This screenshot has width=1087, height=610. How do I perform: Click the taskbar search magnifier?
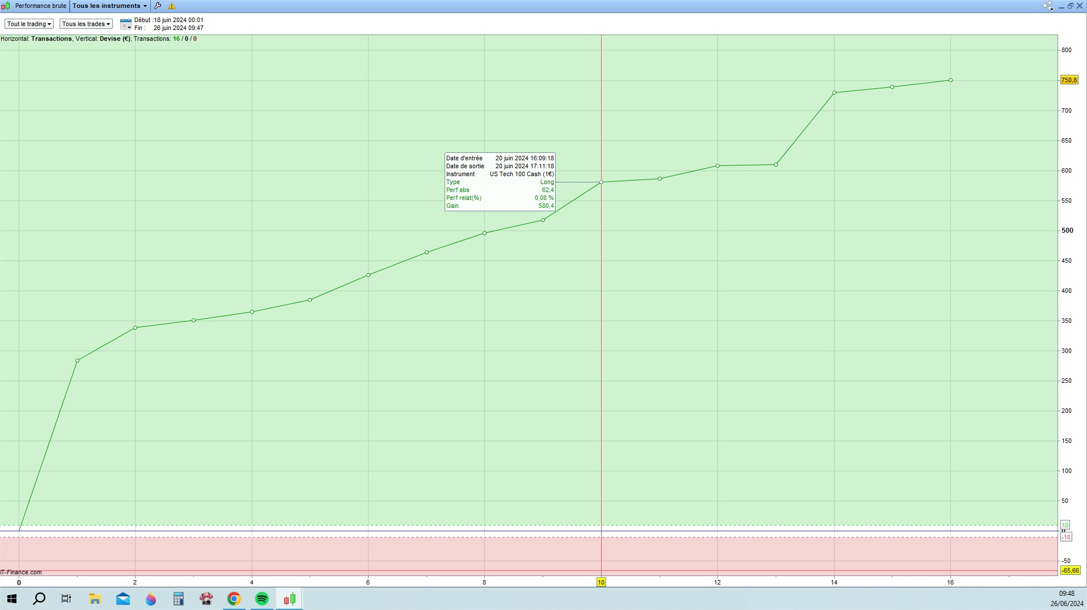[39, 599]
